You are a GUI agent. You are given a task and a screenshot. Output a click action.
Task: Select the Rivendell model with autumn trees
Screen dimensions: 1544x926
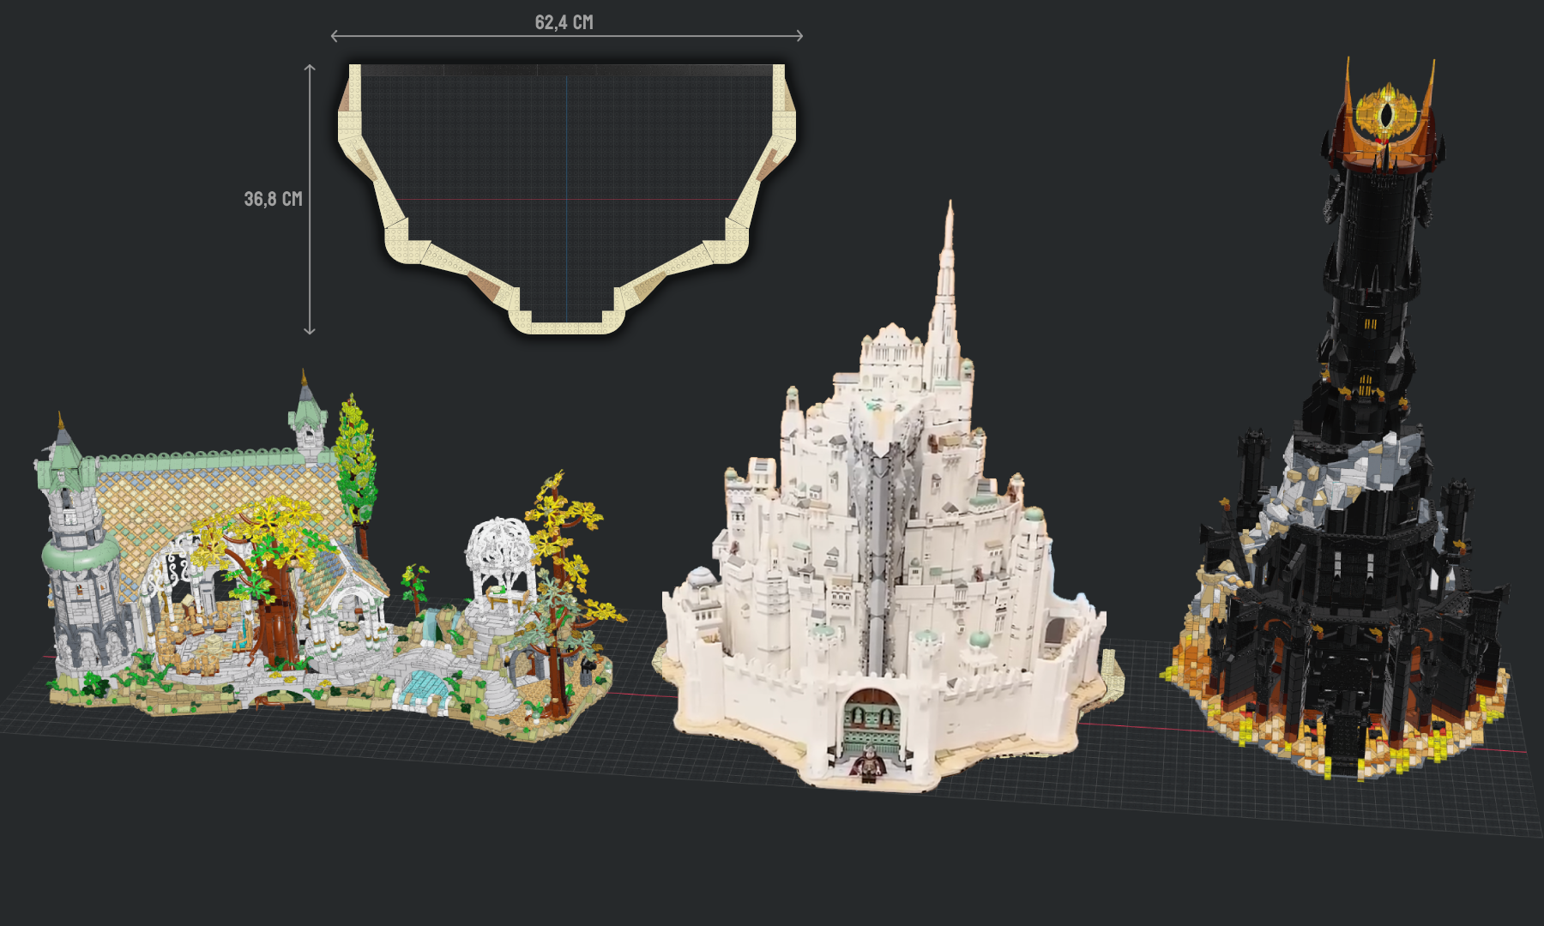pos(330,557)
